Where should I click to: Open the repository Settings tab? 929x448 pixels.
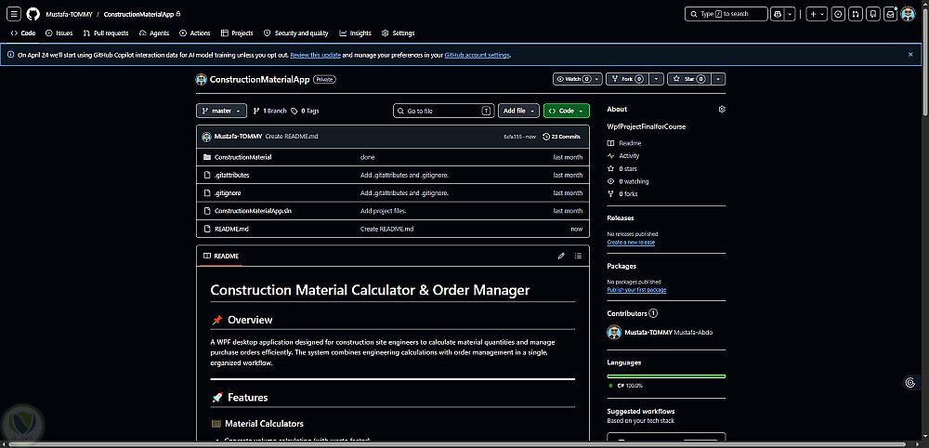pyautogui.click(x=399, y=33)
